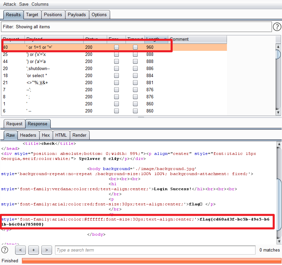Switch to the Positions tab
The height and width of the screenshot is (265, 282).
click(53, 14)
